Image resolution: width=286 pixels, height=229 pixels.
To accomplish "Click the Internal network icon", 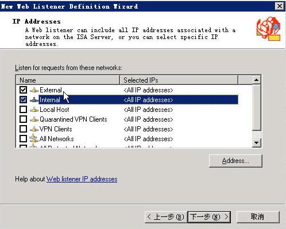I will (x=34, y=100).
